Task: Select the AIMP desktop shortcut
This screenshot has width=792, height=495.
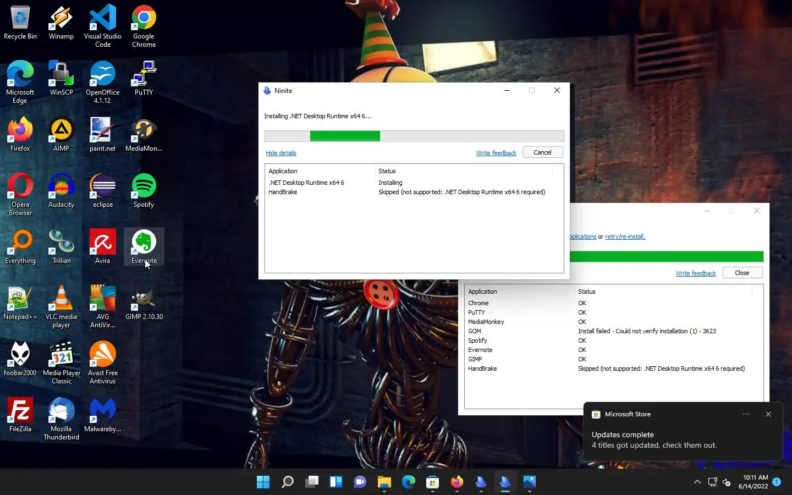Action: [61, 135]
